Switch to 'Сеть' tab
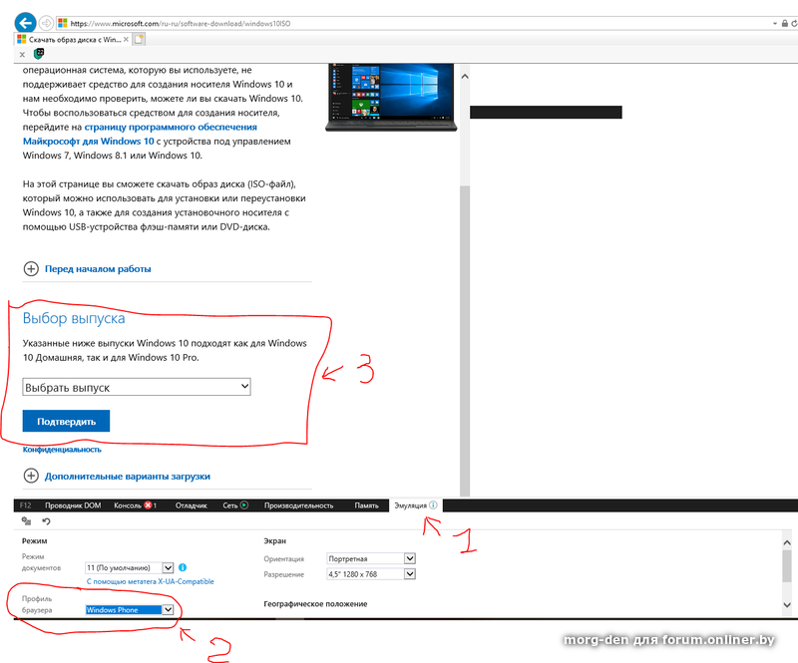This screenshot has width=798, height=663. point(230,505)
